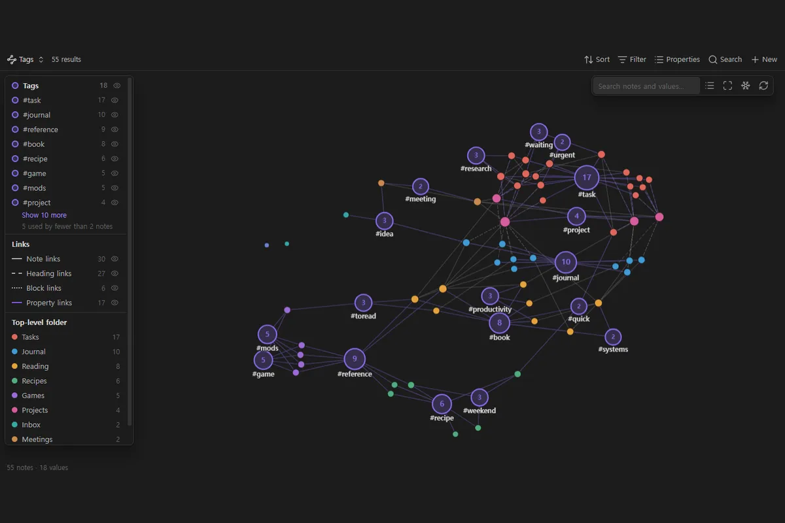Open the Search in toolbar

point(725,59)
